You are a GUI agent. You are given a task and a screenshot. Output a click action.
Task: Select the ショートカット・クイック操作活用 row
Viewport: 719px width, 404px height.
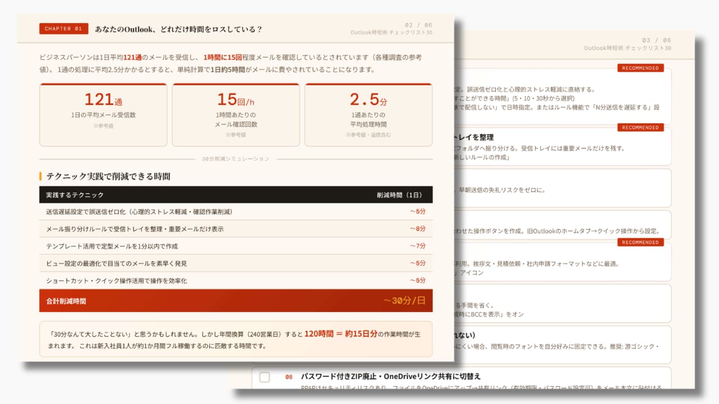pos(236,281)
